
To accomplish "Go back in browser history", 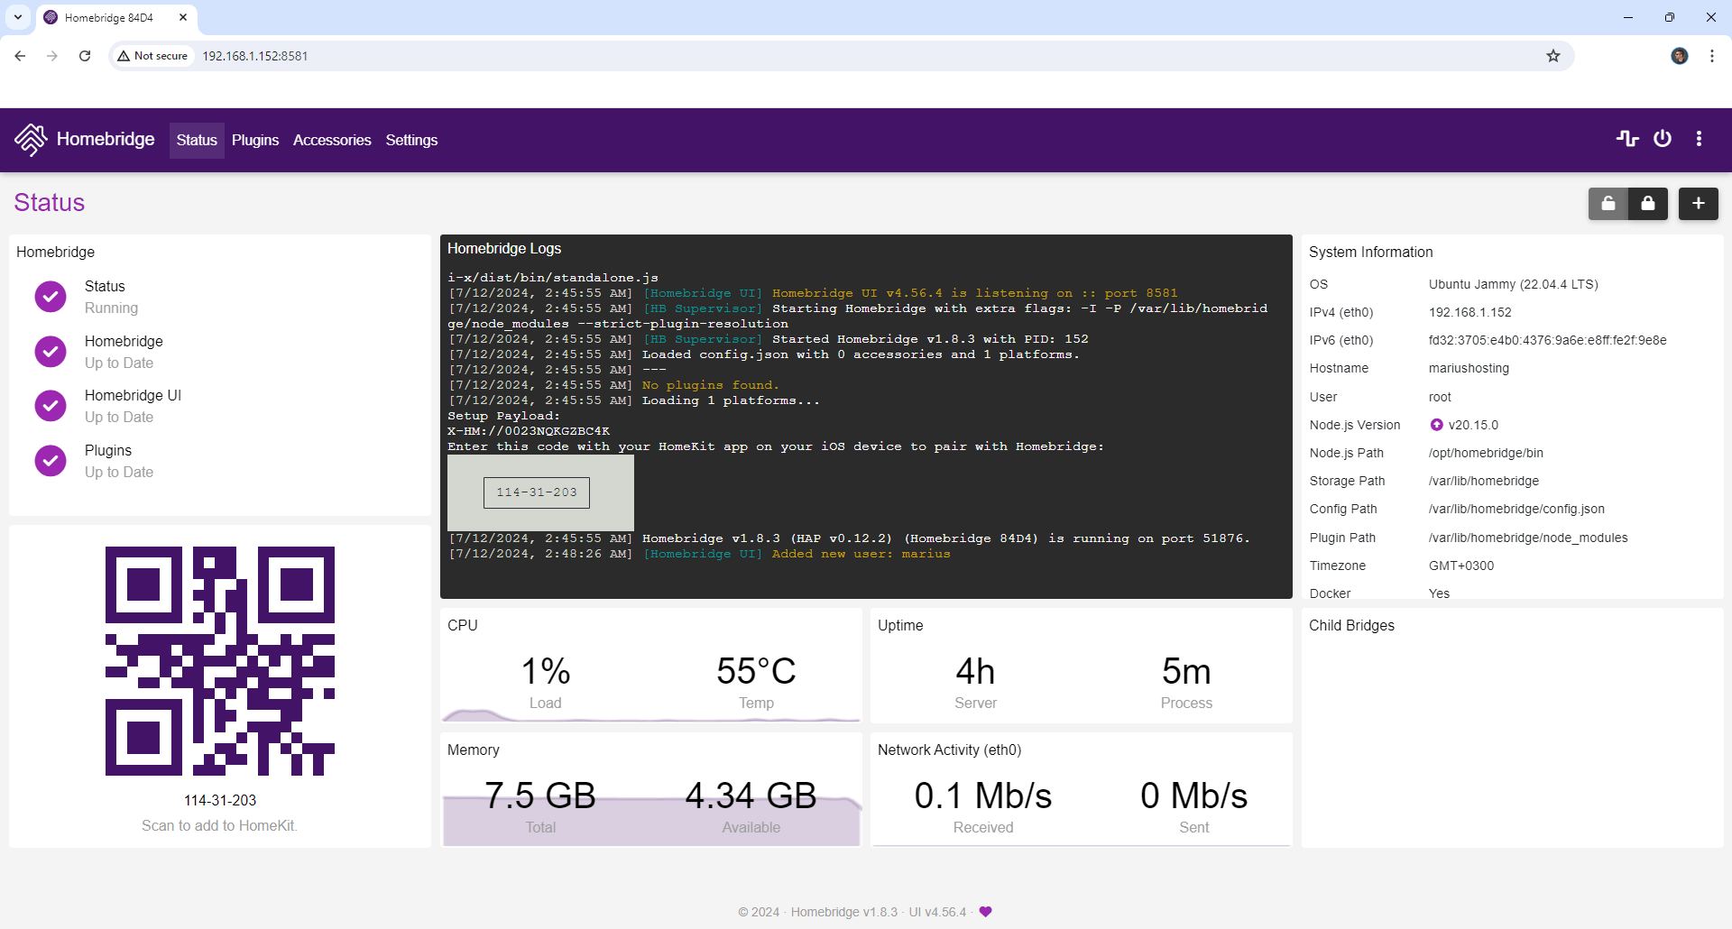I will (x=20, y=56).
